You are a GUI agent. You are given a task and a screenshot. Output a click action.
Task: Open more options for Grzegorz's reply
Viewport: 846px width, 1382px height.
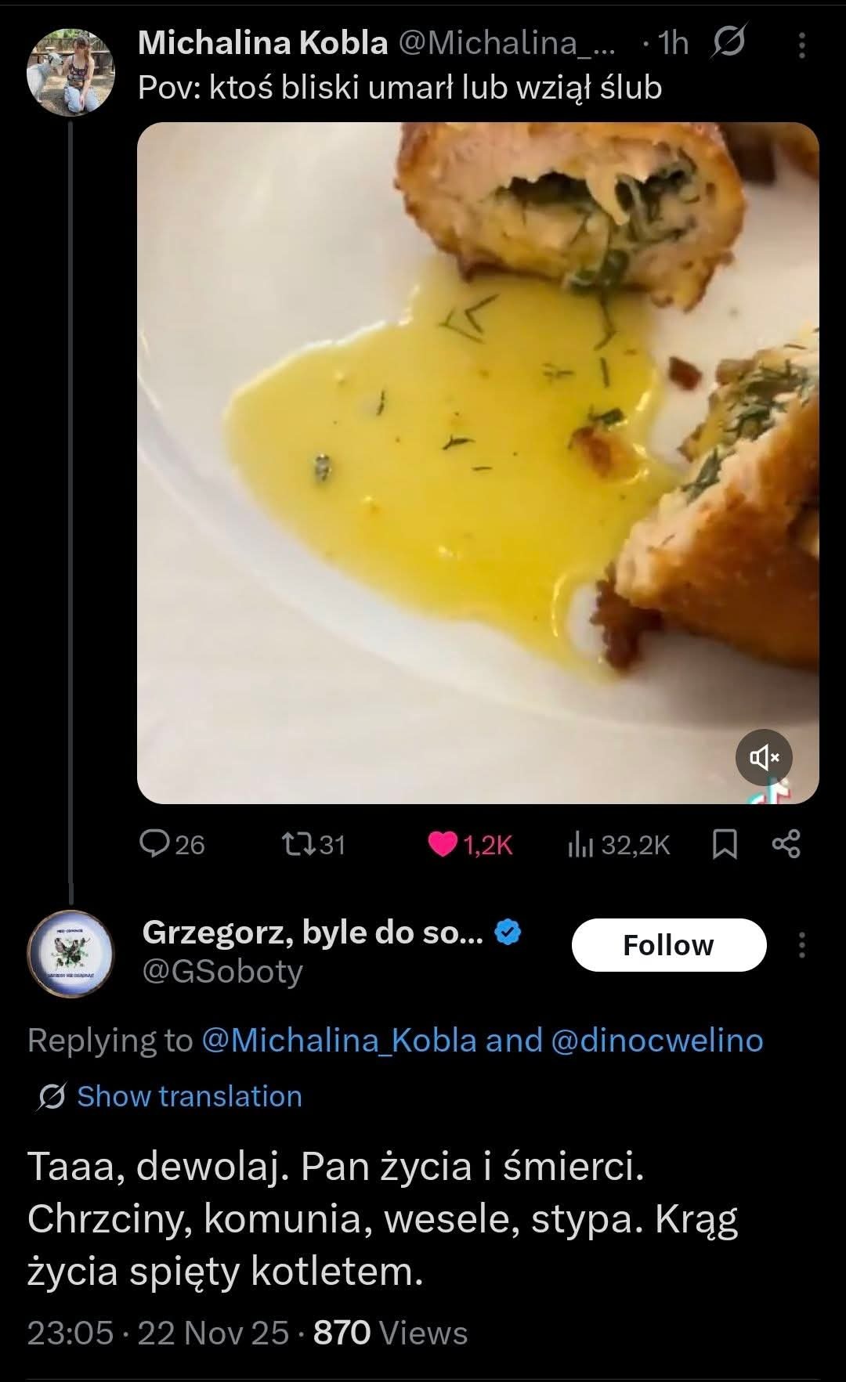click(801, 945)
